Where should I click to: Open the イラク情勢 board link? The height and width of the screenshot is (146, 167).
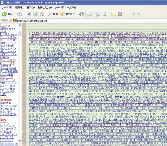[x=6, y=112]
